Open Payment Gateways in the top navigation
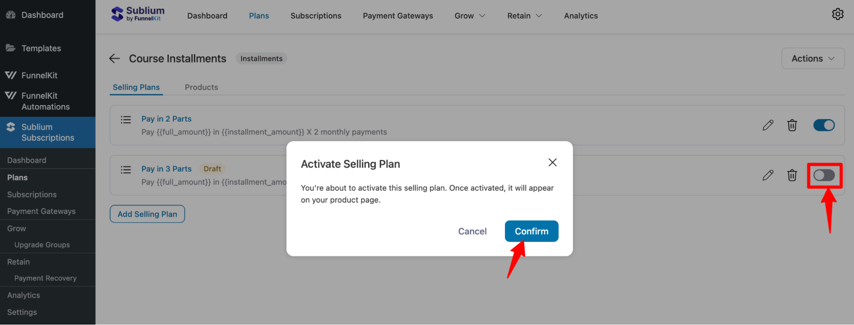The height and width of the screenshot is (325, 854). tap(397, 15)
